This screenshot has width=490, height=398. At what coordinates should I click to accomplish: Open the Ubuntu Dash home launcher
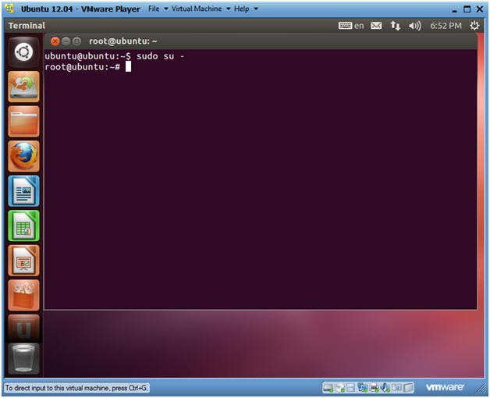tap(23, 52)
